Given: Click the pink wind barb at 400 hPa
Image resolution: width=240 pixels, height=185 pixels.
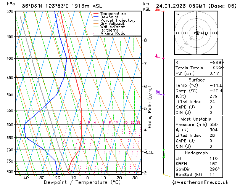Looking at the screenshot, I should pos(160,56).
